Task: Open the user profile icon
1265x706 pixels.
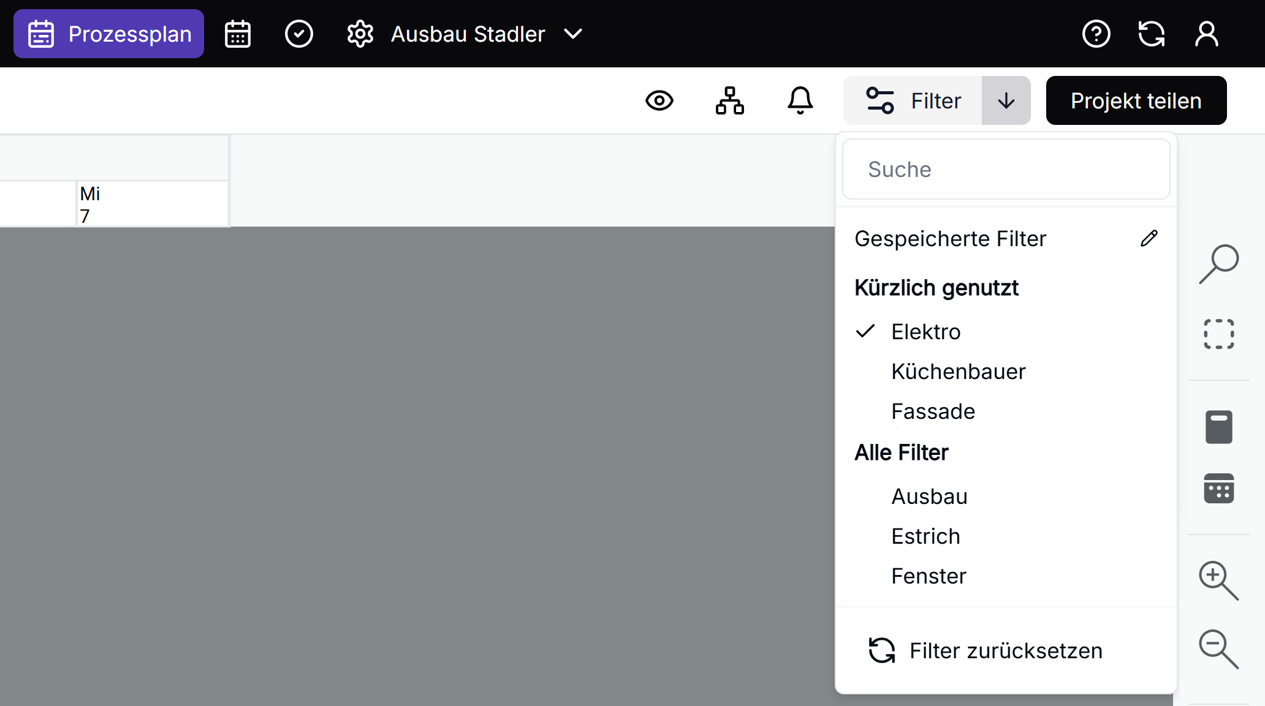Action: coord(1206,34)
